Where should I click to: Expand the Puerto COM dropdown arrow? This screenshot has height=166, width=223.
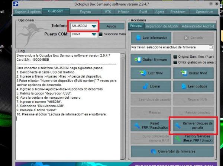94,34
